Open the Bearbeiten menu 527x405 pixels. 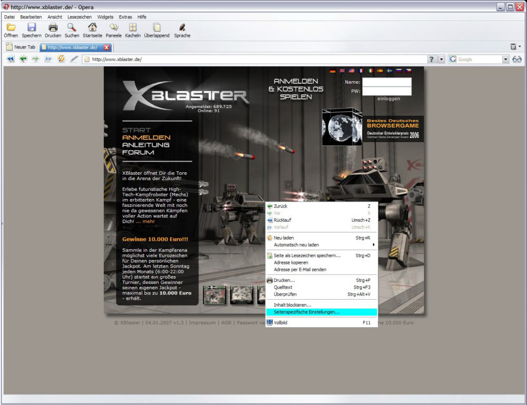pos(31,17)
